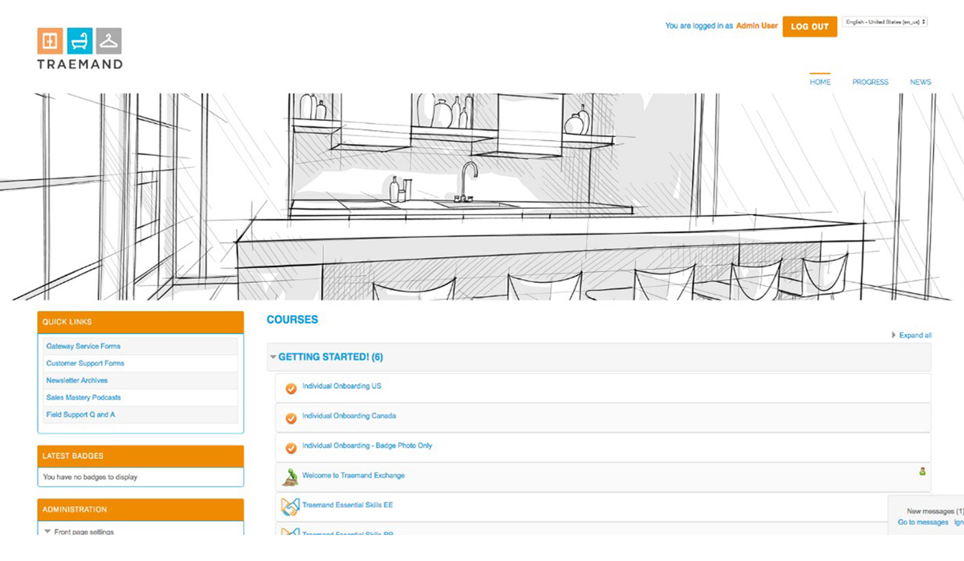Click the orange cabinet logo icon
Screen dimensions: 964x561
point(50,41)
